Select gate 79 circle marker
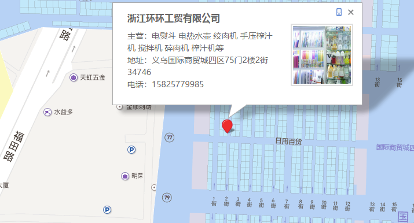 [167, 198]
